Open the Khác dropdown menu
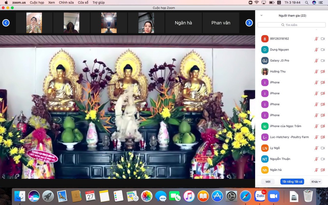328x205 pixels. click(x=316, y=182)
